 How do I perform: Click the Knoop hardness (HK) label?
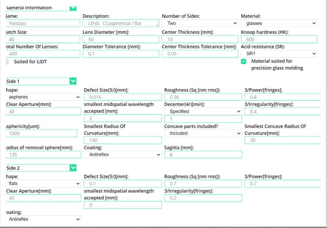(265, 32)
